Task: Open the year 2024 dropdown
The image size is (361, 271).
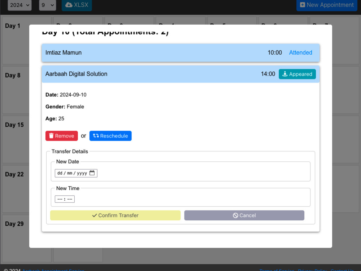Action: coord(19,5)
